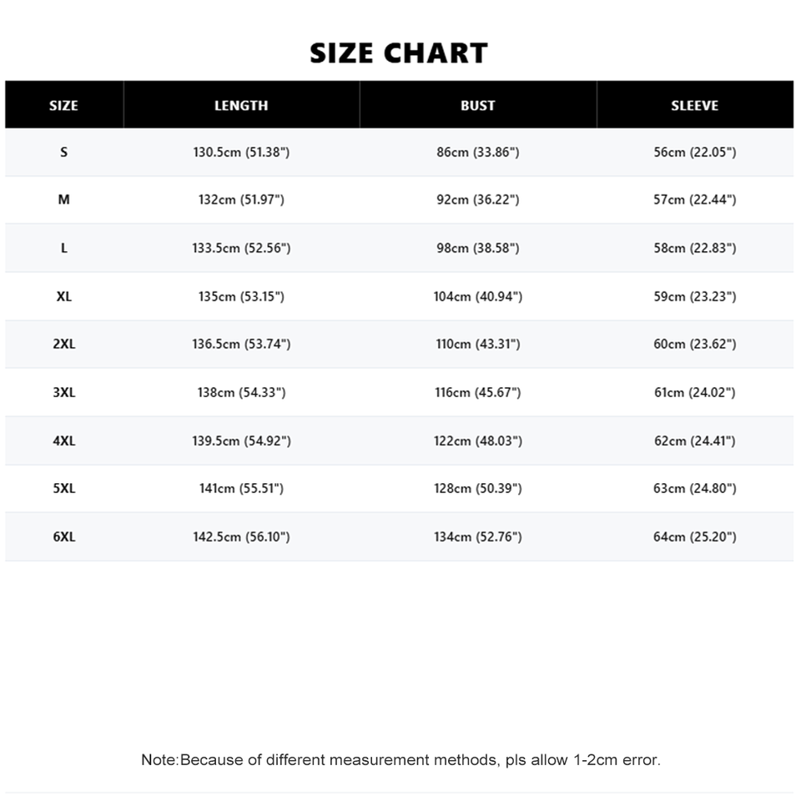This screenshot has width=801, height=801.
Task: Select the S size row label
Action: [x=64, y=152]
